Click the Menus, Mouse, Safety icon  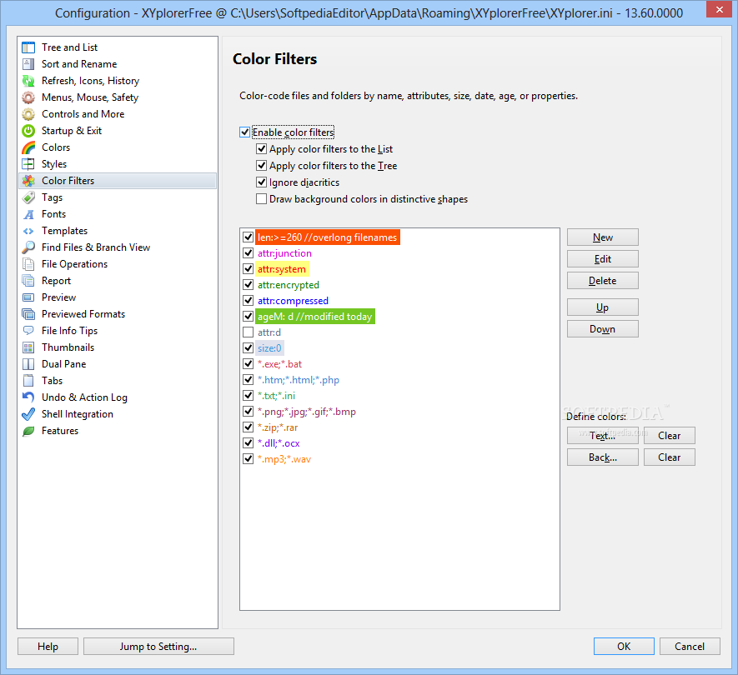click(x=28, y=97)
